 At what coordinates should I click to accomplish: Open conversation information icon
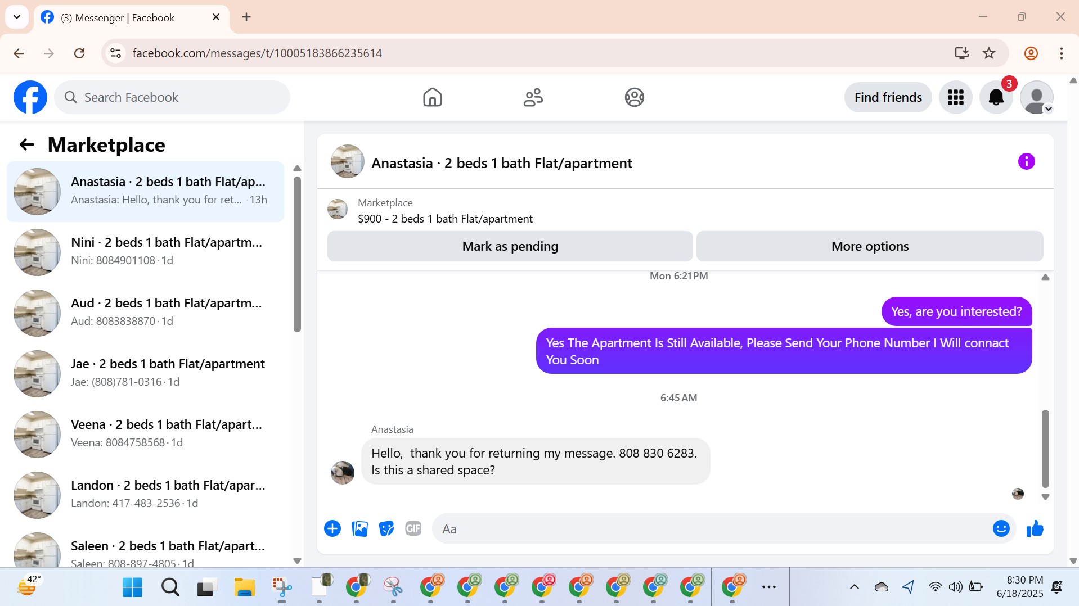coord(1026,162)
